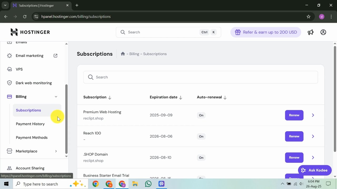Bookmark this page with the star icon
The height and width of the screenshot is (189, 337).
coord(309,17)
